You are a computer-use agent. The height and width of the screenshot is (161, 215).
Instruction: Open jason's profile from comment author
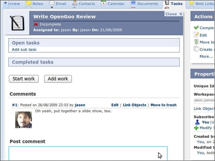pyautogui.click(x=80, y=105)
